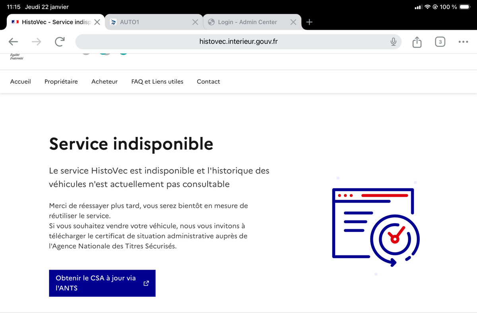
Task: Open FAQ et Liens utiles
Action: pos(157,81)
